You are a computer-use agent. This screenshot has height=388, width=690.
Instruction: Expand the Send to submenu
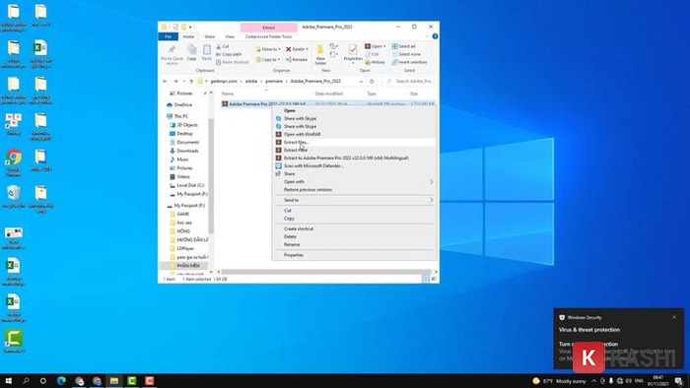355,200
